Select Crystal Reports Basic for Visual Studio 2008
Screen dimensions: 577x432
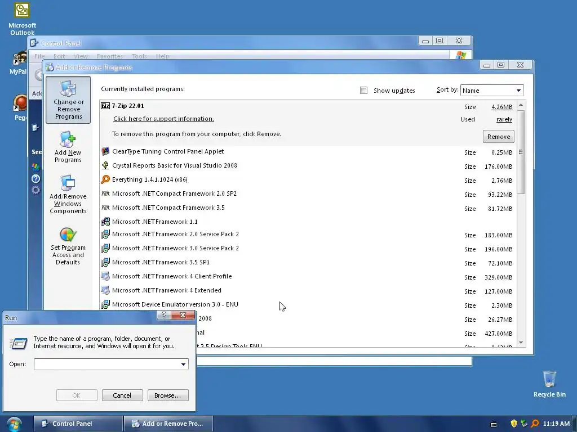point(308,165)
